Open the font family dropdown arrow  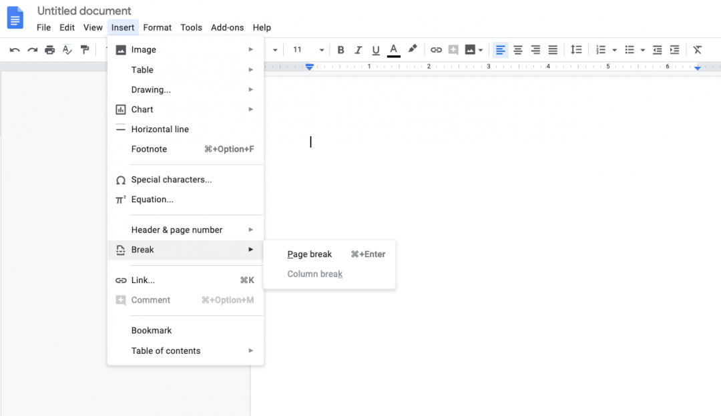click(275, 50)
